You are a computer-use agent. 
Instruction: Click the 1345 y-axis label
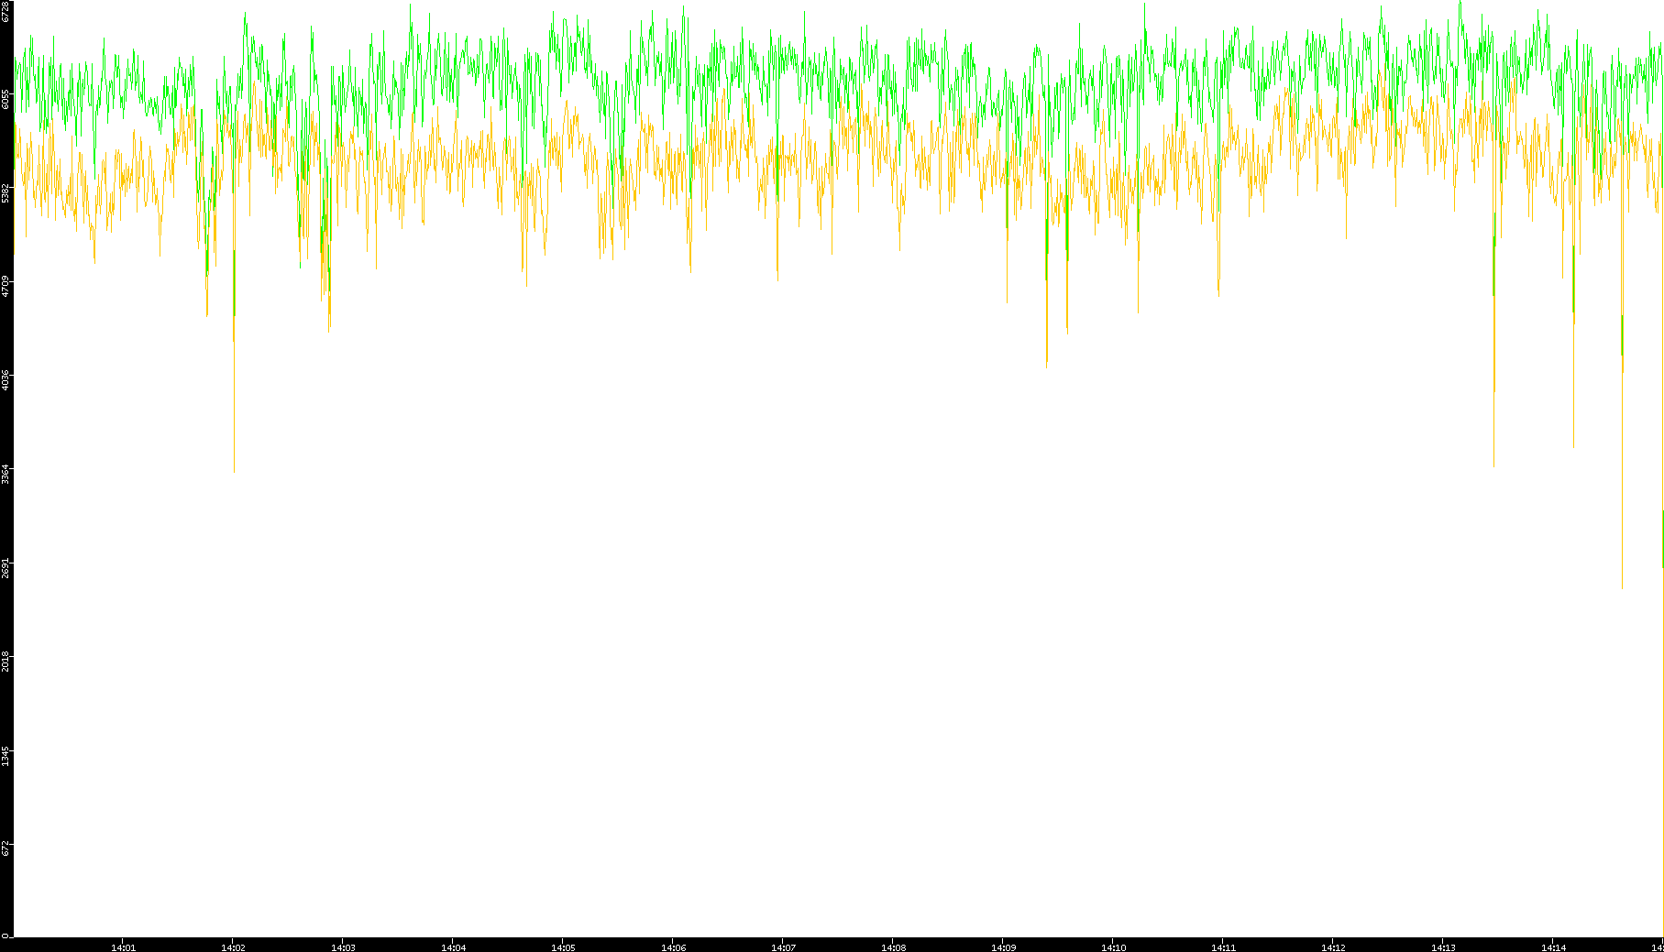coord(6,755)
